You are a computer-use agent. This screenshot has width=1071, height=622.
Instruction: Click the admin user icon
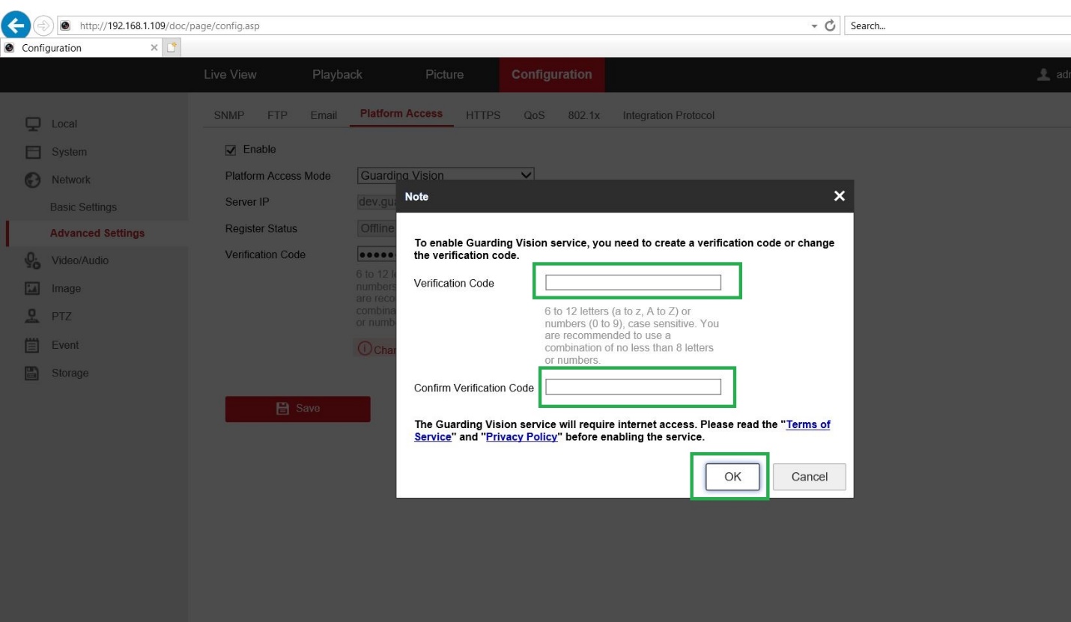coord(1042,75)
